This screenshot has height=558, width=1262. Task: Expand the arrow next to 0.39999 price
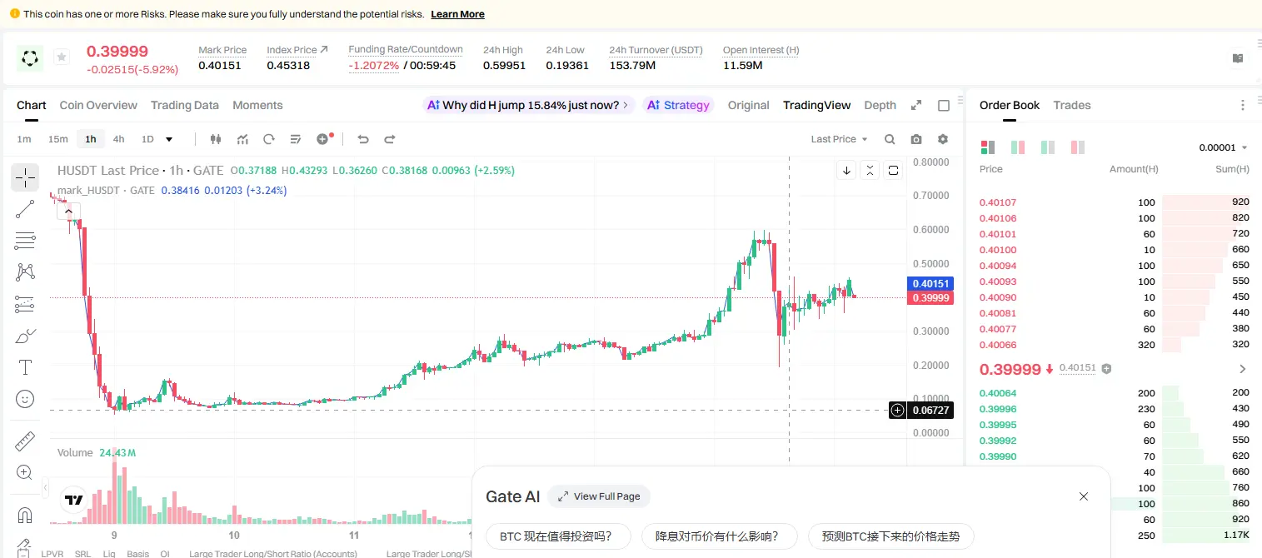pos(1243,369)
